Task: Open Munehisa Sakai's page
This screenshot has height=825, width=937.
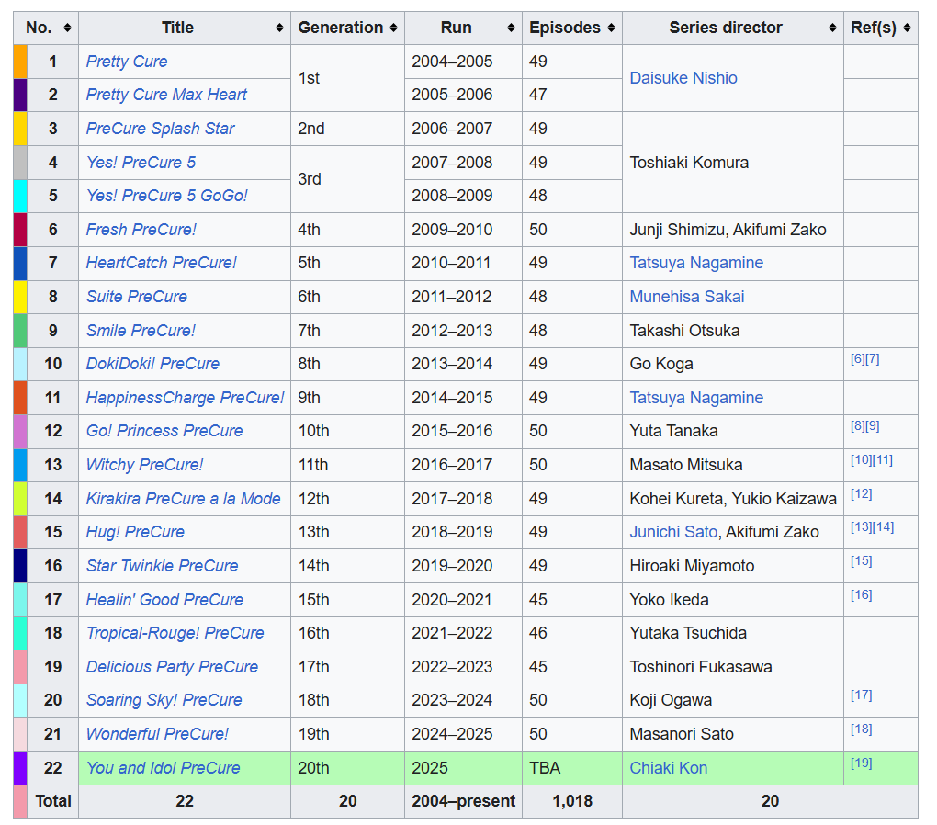Action: (686, 297)
